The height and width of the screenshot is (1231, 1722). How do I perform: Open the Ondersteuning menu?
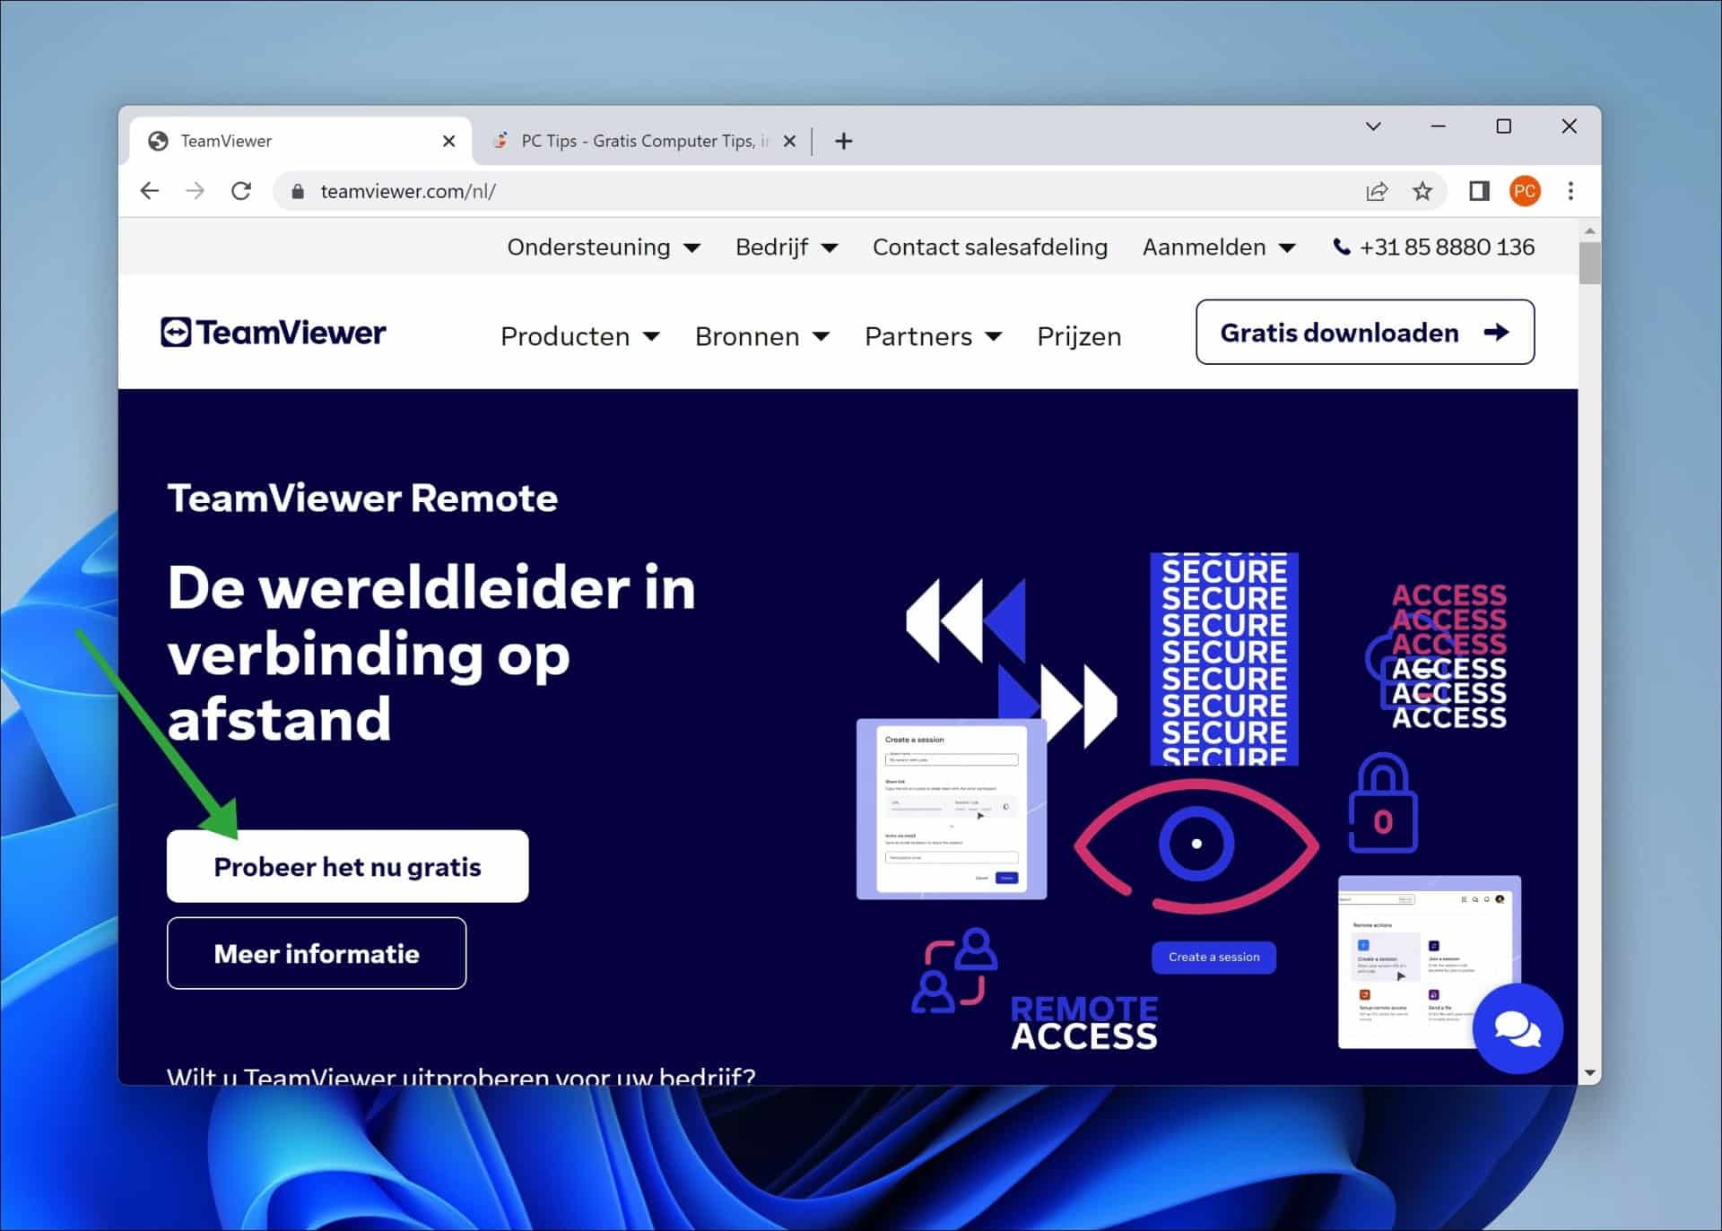tap(604, 247)
